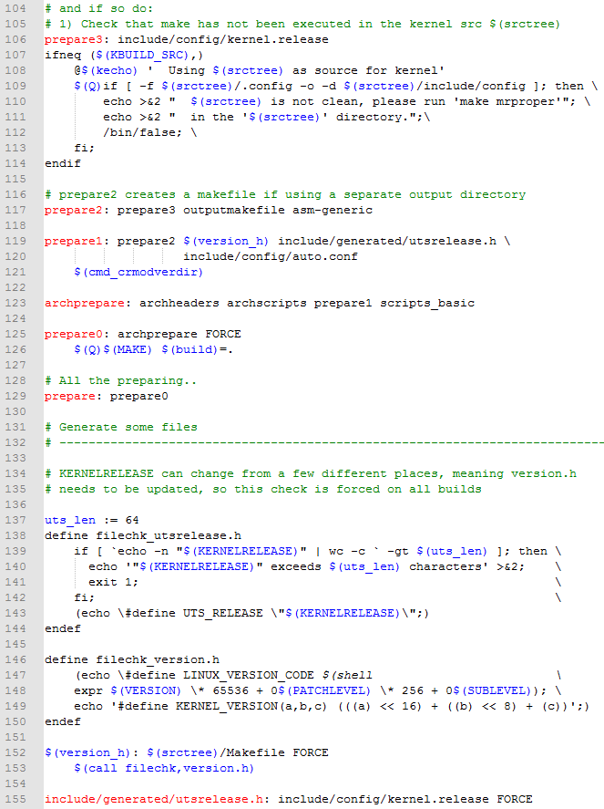Click the dashed comment line 132

point(324,442)
